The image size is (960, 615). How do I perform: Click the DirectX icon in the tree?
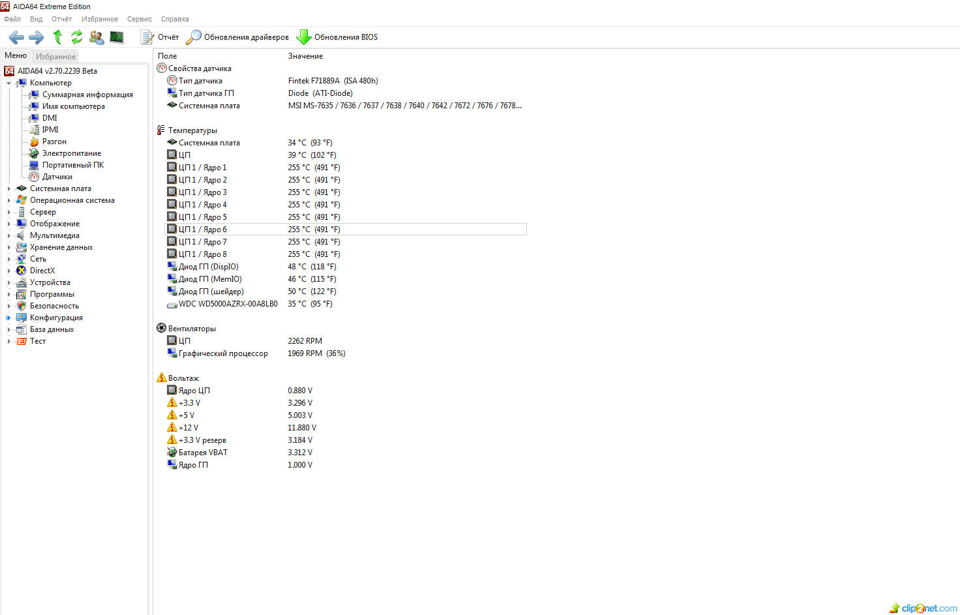click(x=22, y=271)
